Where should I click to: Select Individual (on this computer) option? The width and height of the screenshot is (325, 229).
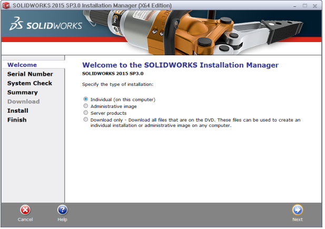coord(86,99)
